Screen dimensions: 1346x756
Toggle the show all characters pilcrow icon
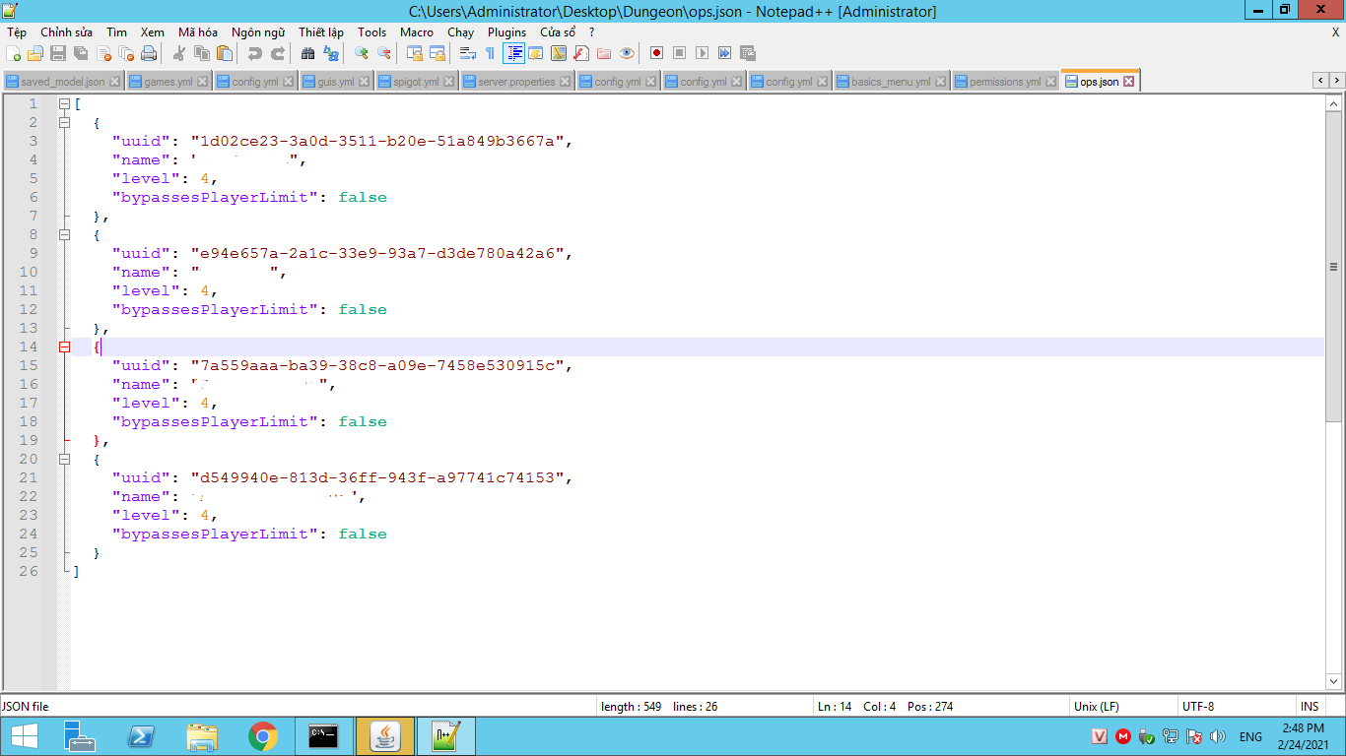(490, 53)
